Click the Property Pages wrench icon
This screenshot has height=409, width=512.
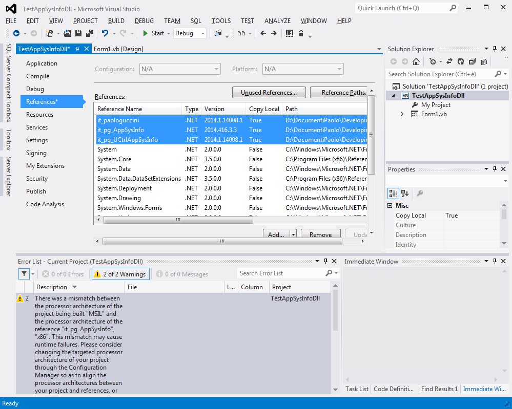420,193
